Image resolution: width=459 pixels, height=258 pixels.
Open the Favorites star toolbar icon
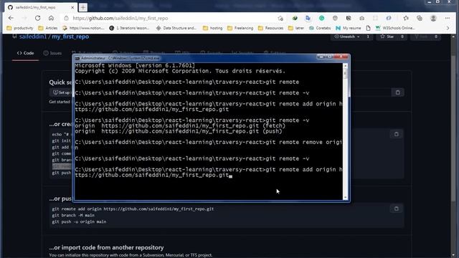point(406,18)
